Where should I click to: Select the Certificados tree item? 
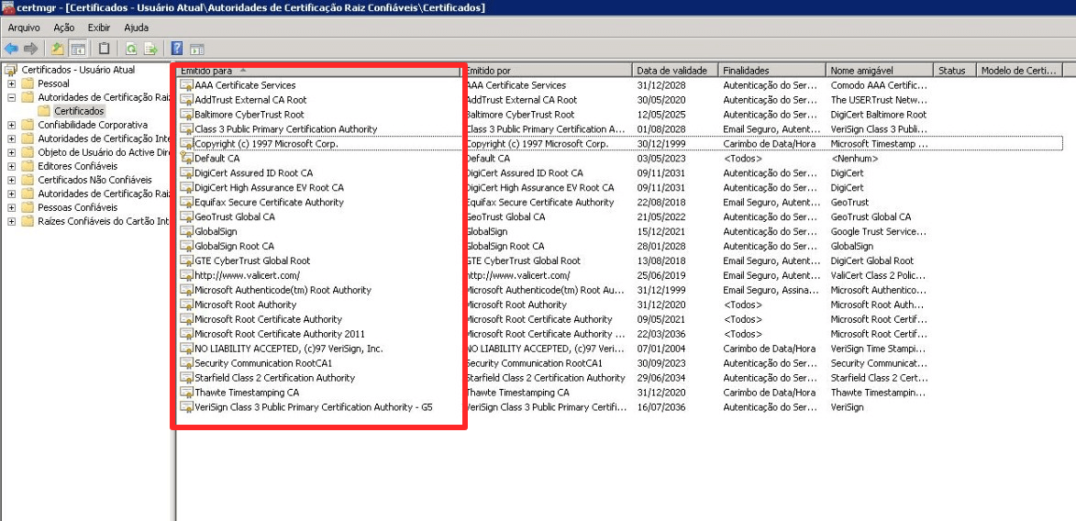(x=80, y=111)
